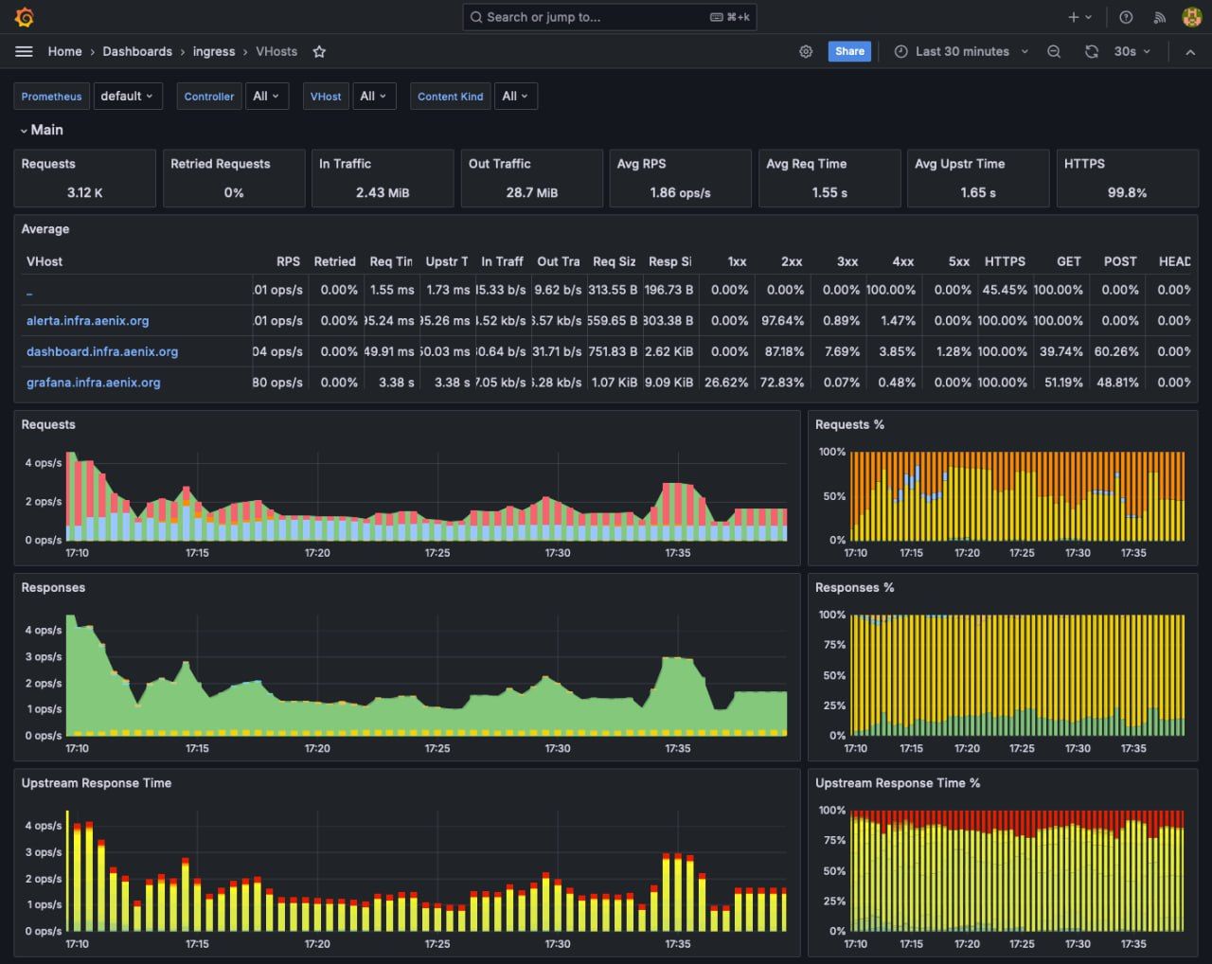This screenshot has height=964, width=1212.
Task: Click the Share button
Action: click(848, 51)
